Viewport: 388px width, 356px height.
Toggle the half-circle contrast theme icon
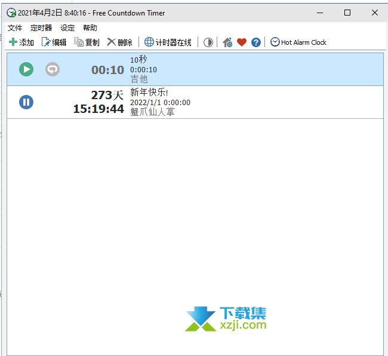click(208, 42)
